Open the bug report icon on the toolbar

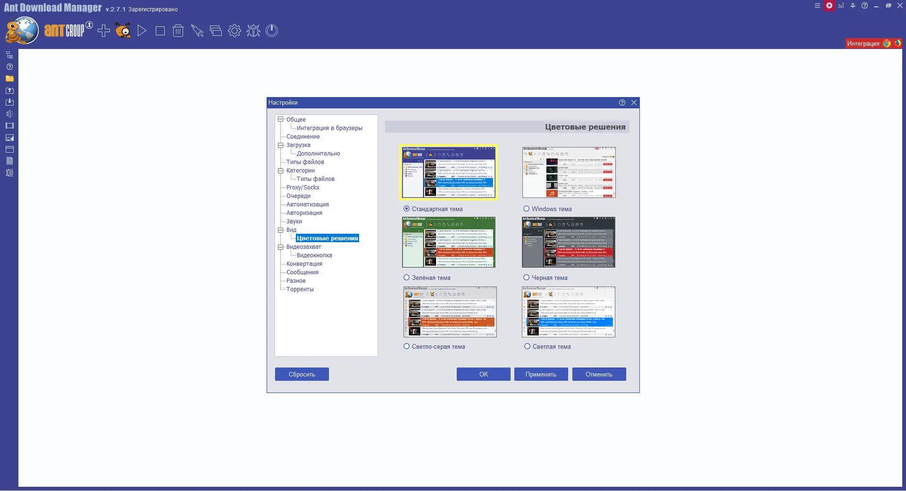pyautogui.click(x=253, y=31)
